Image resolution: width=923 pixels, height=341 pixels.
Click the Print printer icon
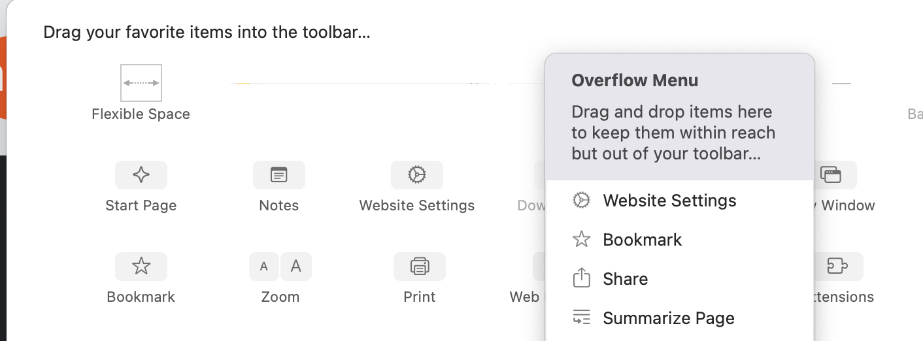pyautogui.click(x=420, y=267)
